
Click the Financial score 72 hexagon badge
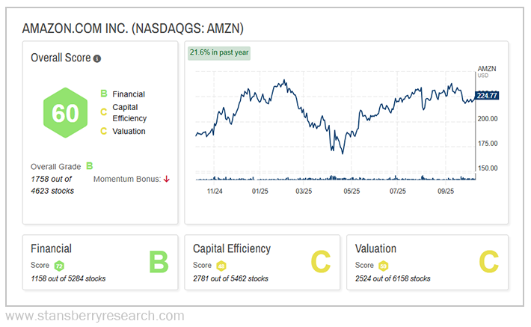pos(59,266)
